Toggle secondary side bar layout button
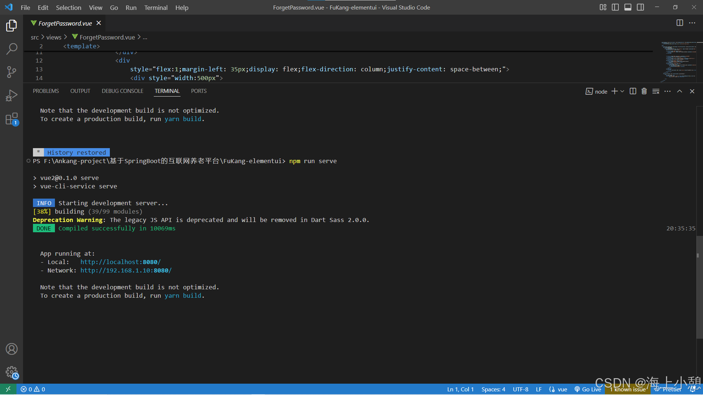 pos(640,7)
